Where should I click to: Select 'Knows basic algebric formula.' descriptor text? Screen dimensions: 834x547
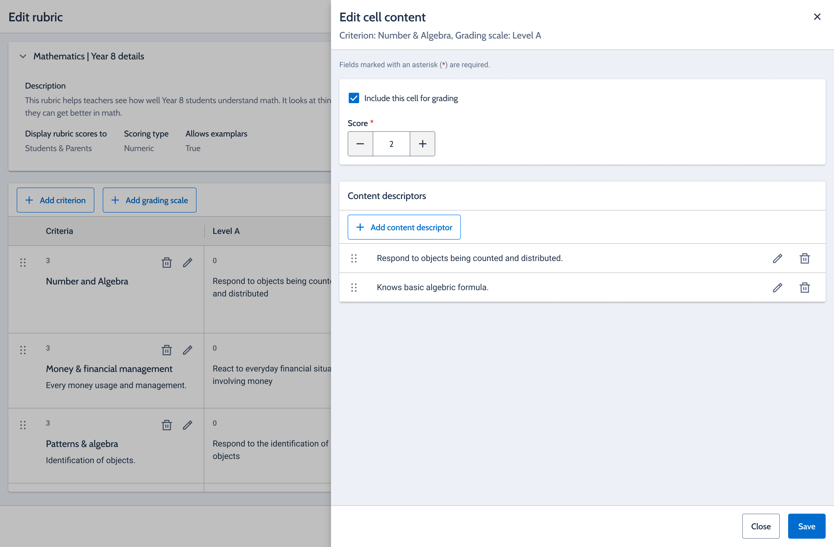pyautogui.click(x=432, y=287)
